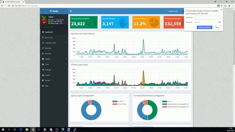The height and width of the screenshot is (132, 235).
Task: Click the Query Log file icon
Action: pos(43,37)
